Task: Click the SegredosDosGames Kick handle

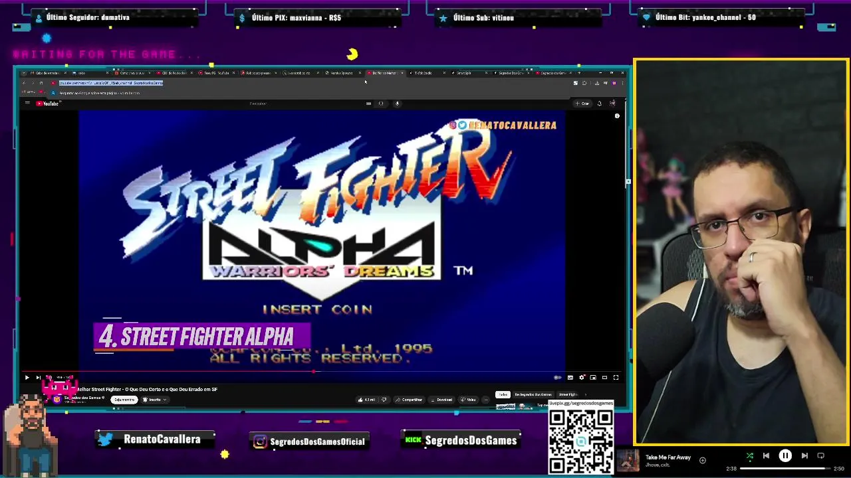Action: pos(471,440)
